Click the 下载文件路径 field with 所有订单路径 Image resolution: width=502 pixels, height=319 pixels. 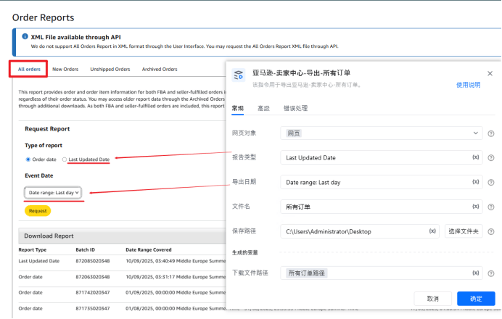pyautogui.click(x=381, y=273)
